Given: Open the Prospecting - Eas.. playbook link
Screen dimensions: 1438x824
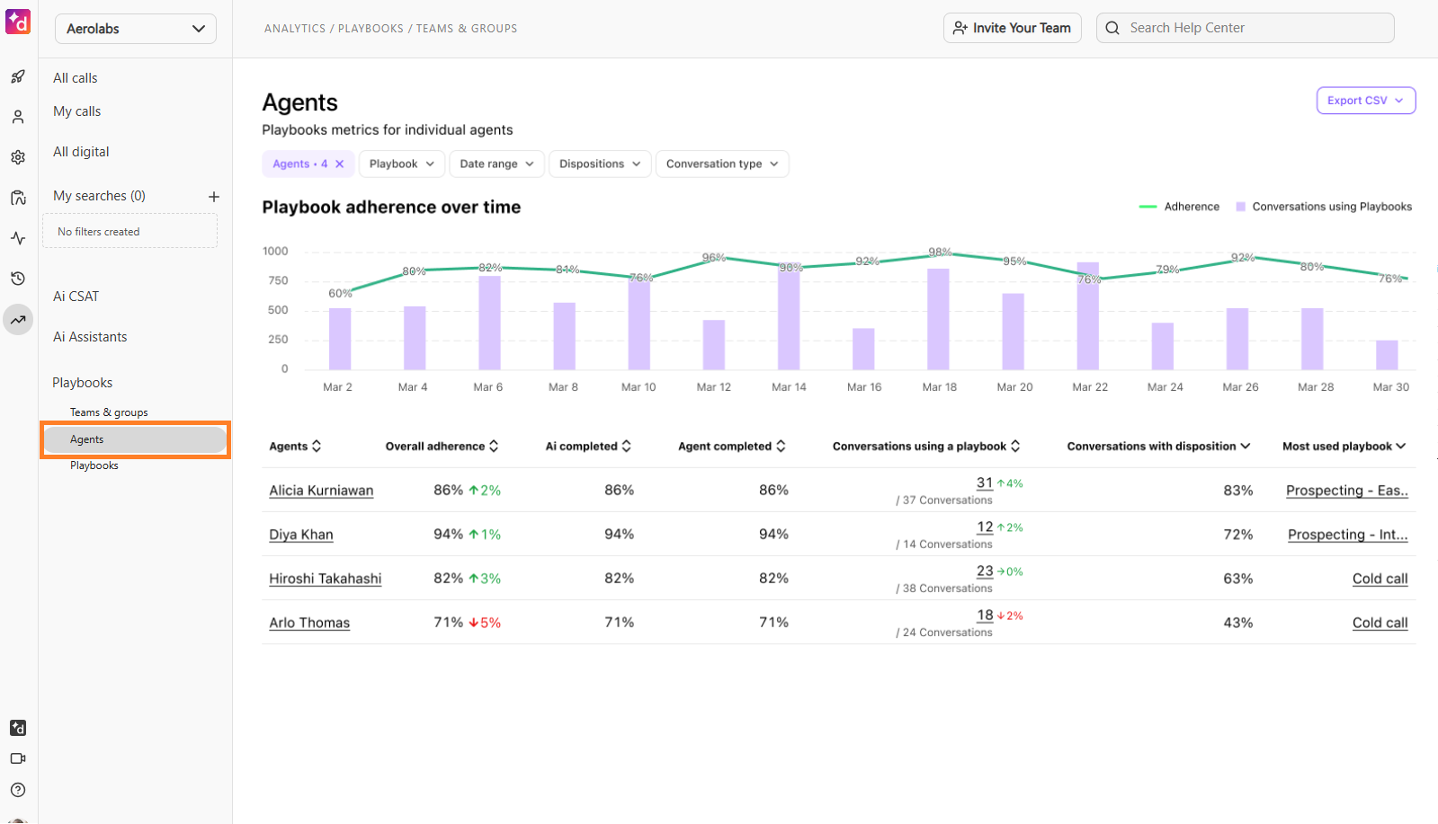Looking at the screenshot, I should (1347, 491).
